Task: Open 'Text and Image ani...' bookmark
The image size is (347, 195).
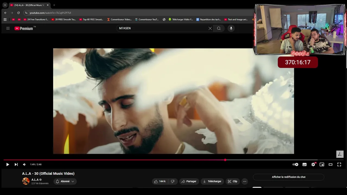Action: click(x=236, y=19)
